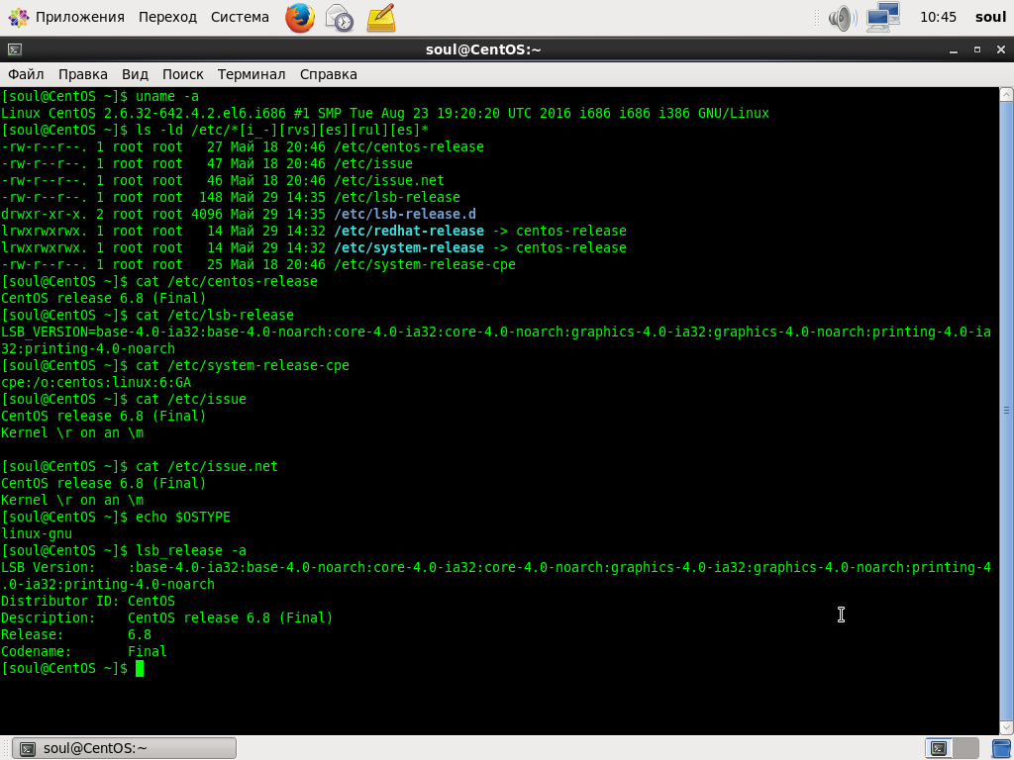Open the Вид menu
1014x760 pixels.
coord(135,74)
